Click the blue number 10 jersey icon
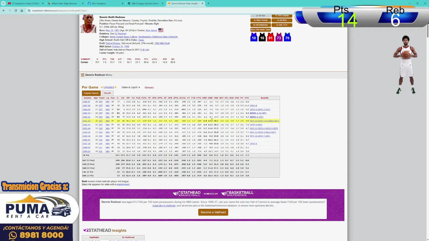The image size is (429, 241). click(x=254, y=37)
